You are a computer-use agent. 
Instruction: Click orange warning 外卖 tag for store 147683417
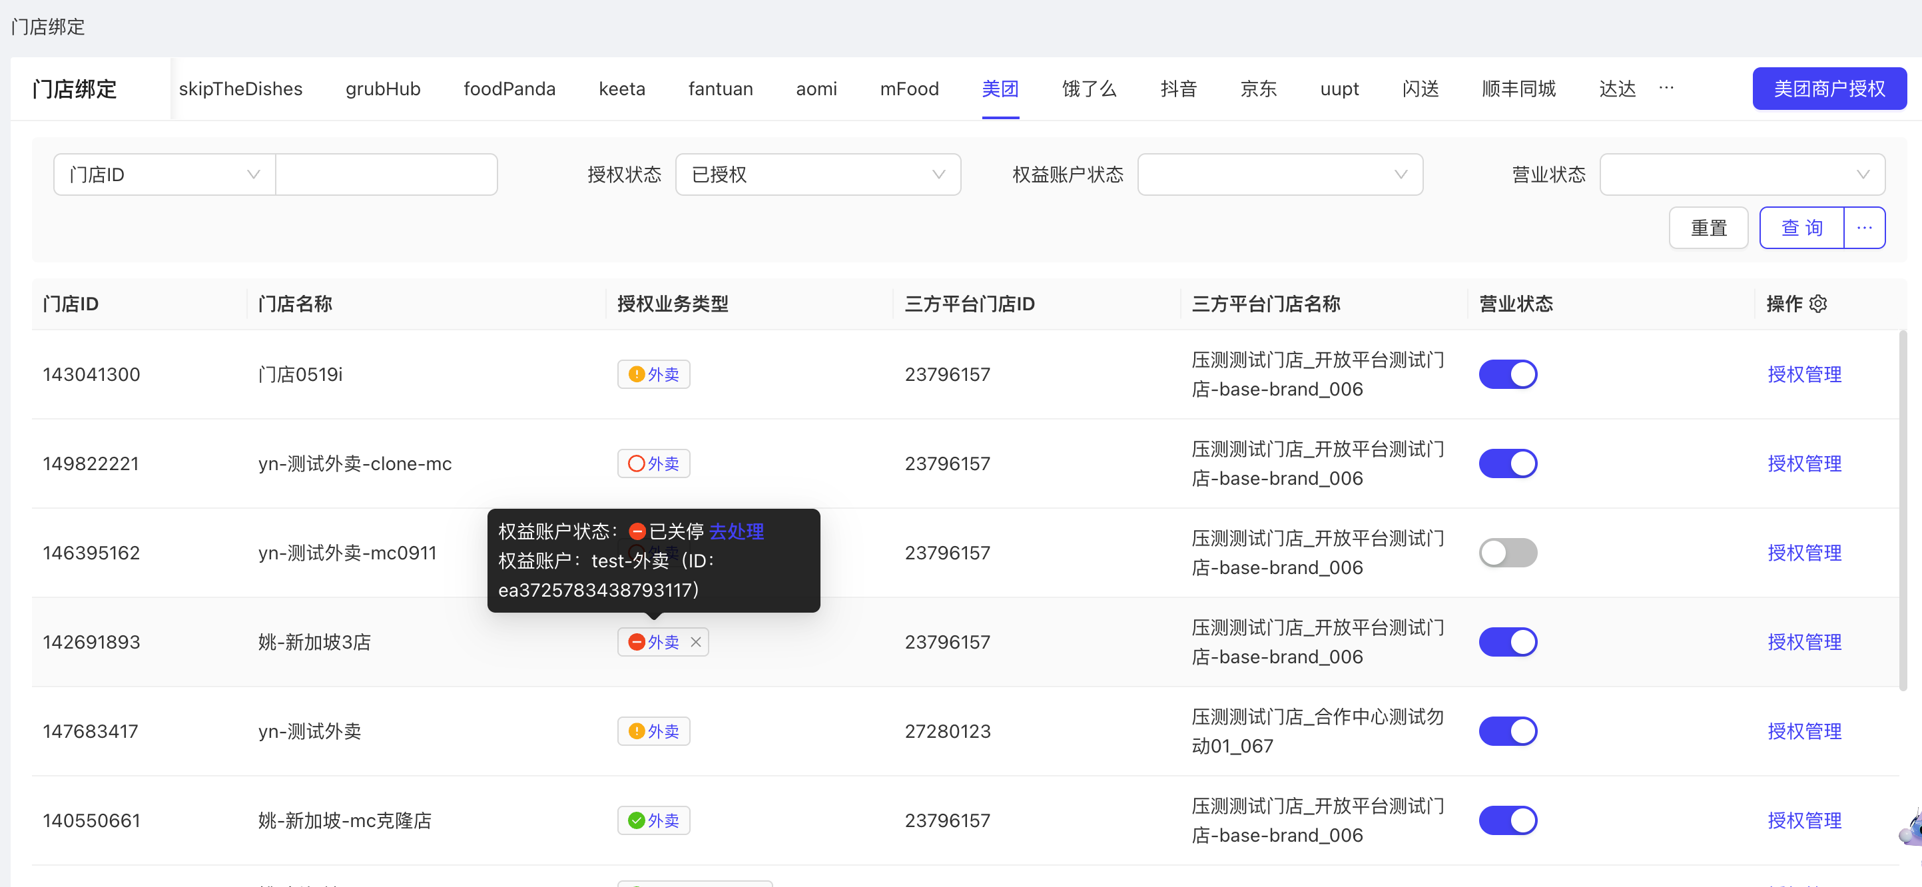[x=653, y=732]
